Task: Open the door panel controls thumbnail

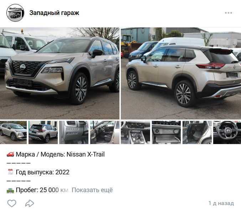Action: (74, 132)
